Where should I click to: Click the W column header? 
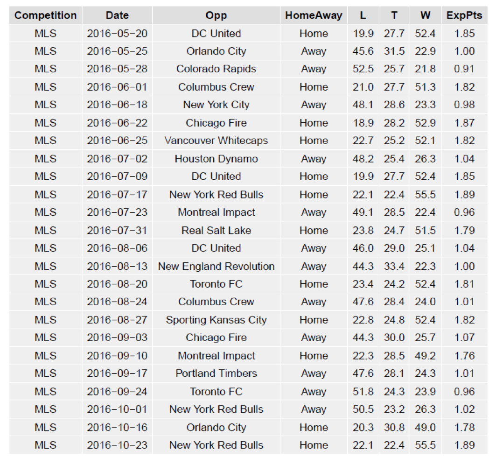pos(425,15)
